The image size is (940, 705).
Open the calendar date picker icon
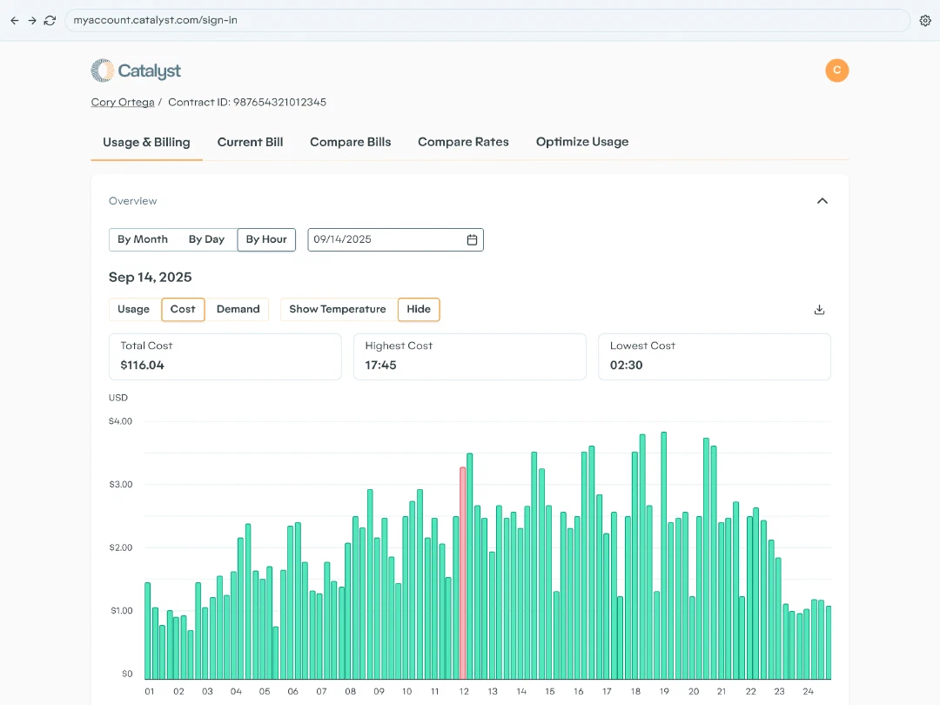472,240
